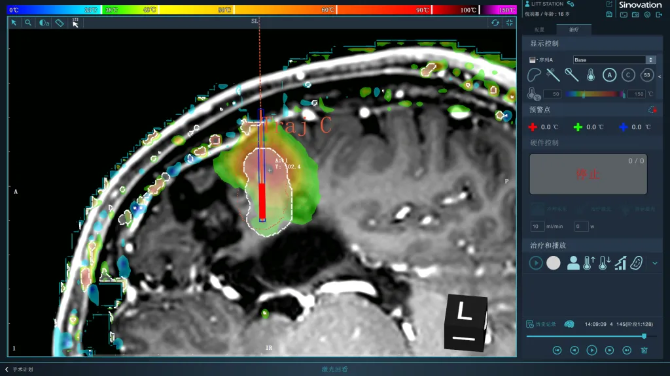Toggle the circled A display option
Image resolution: width=670 pixels, height=376 pixels.
[609, 75]
